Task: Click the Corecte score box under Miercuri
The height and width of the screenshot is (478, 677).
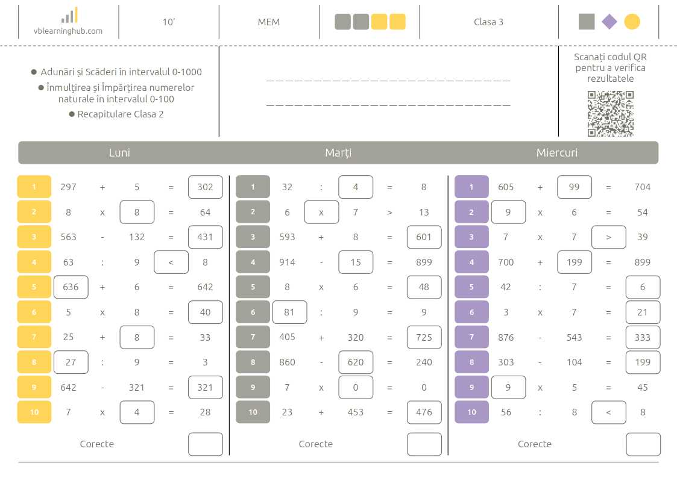Action: tap(643, 444)
